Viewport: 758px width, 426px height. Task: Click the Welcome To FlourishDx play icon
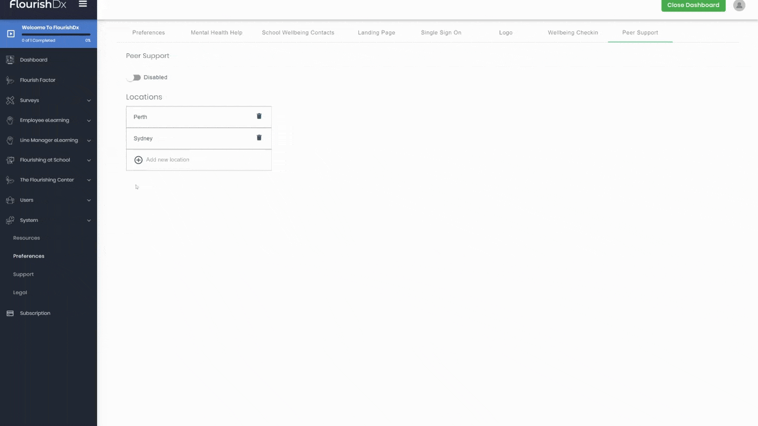11,34
